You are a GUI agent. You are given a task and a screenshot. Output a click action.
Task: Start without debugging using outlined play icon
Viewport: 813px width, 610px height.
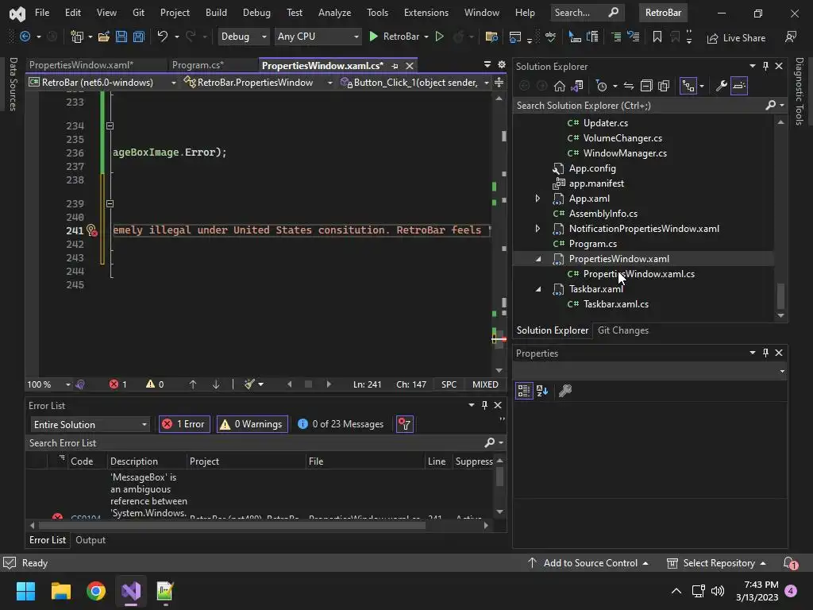tap(439, 37)
